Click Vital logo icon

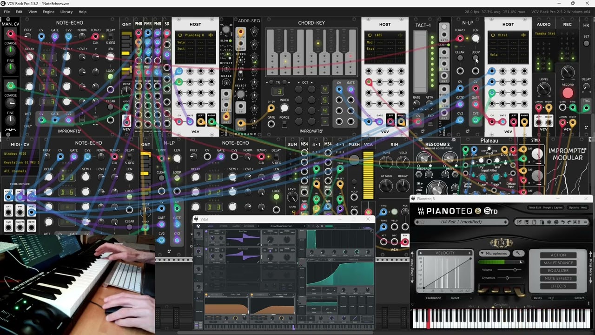tap(198, 226)
